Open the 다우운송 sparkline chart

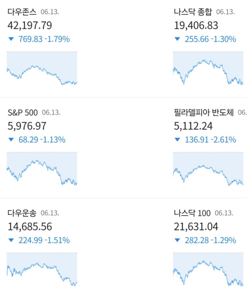pyautogui.click(x=42, y=269)
